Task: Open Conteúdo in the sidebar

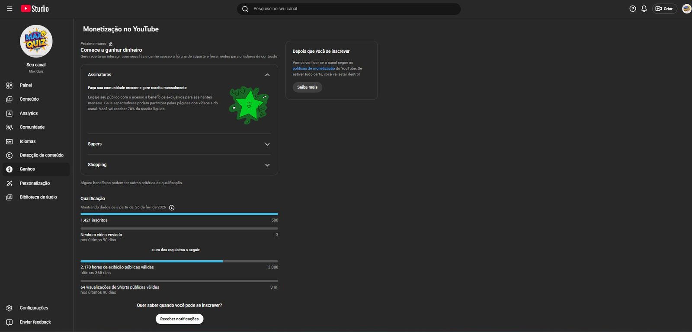Action: [29, 99]
